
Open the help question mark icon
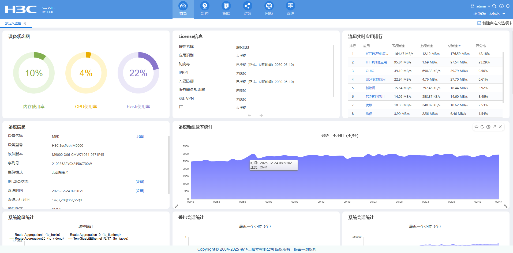point(501,6)
